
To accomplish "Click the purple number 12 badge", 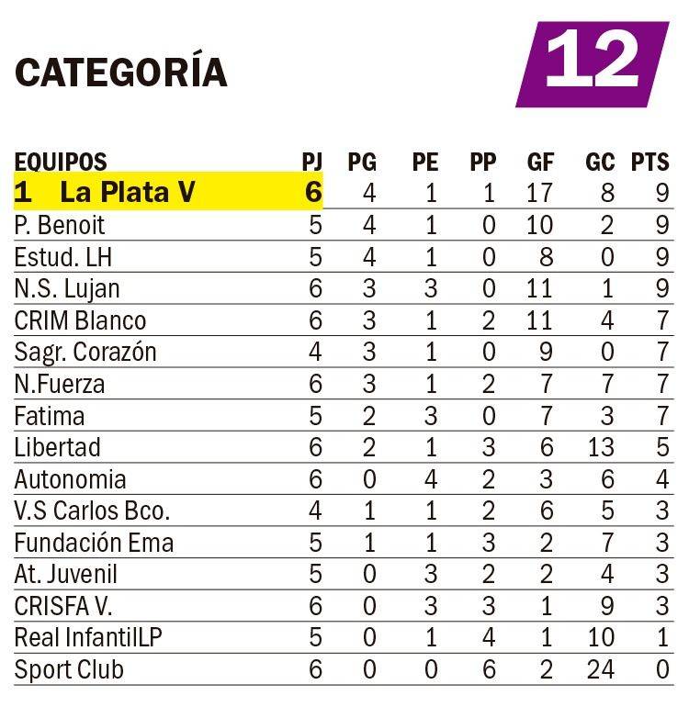I will (x=592, y=64).
